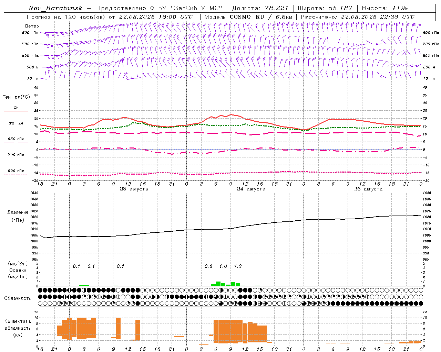The width and height of the screenshot is (441, 352).
Task: Select the 25 августа date marker
Action: 368,189
